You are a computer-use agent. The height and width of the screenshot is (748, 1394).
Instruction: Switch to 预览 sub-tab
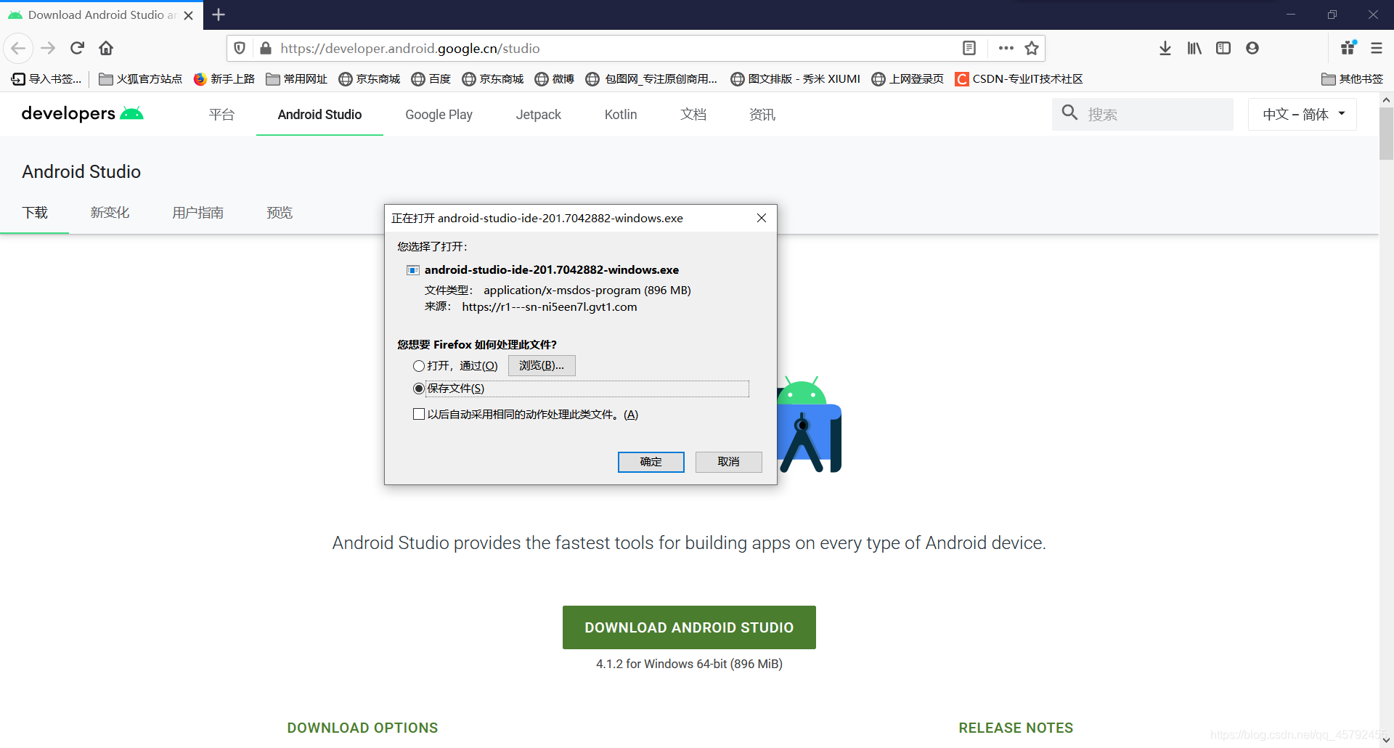(280, 213)
